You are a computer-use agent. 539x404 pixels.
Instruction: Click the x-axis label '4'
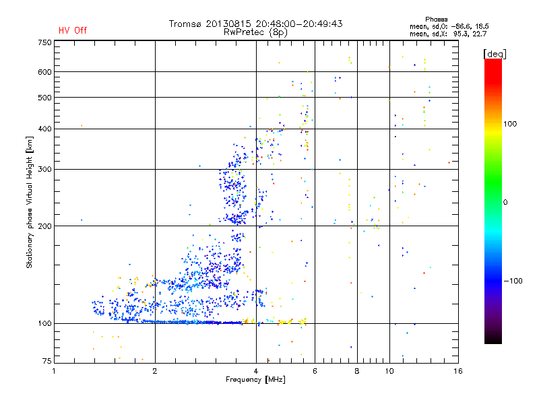point(256,371)
